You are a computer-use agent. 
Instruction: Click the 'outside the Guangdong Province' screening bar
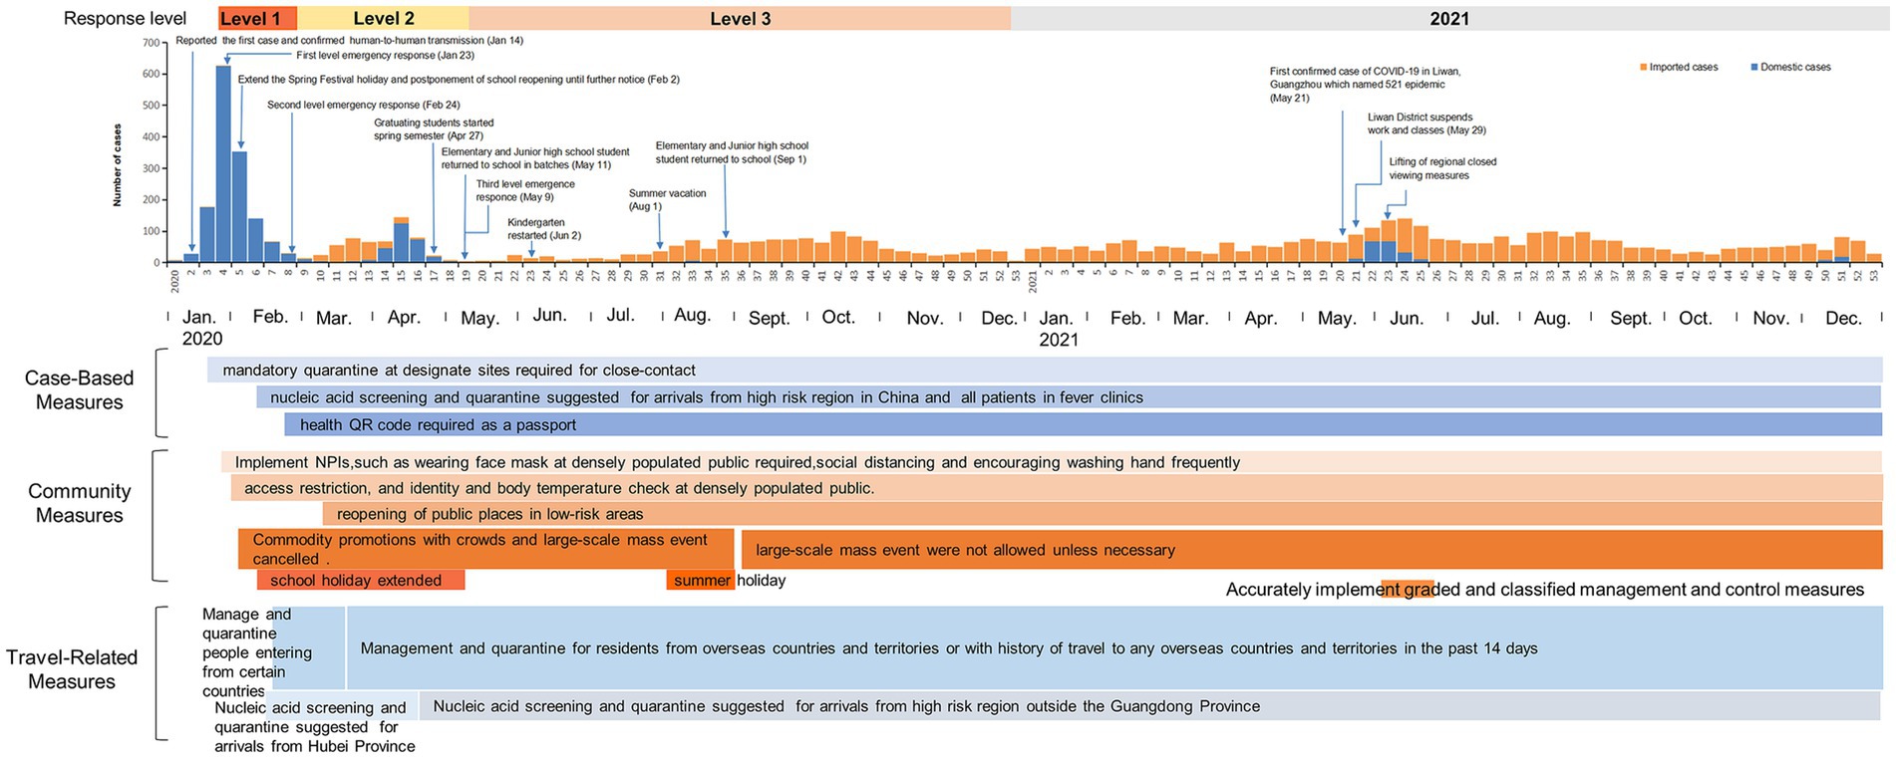pos(1151,706)
